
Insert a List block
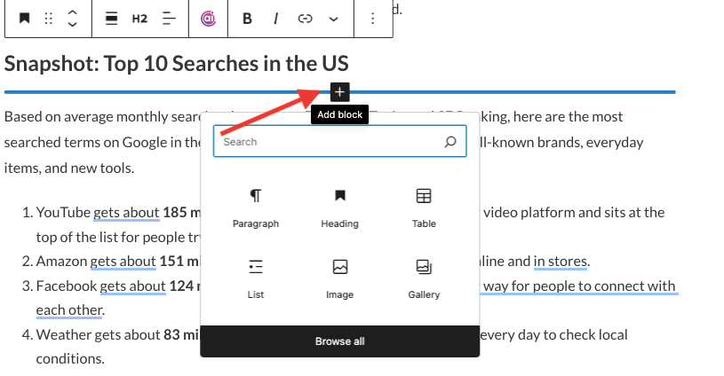256,279
